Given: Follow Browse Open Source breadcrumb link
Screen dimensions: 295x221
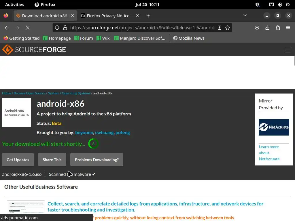Looking at the screenshot, I should (30, 93).
